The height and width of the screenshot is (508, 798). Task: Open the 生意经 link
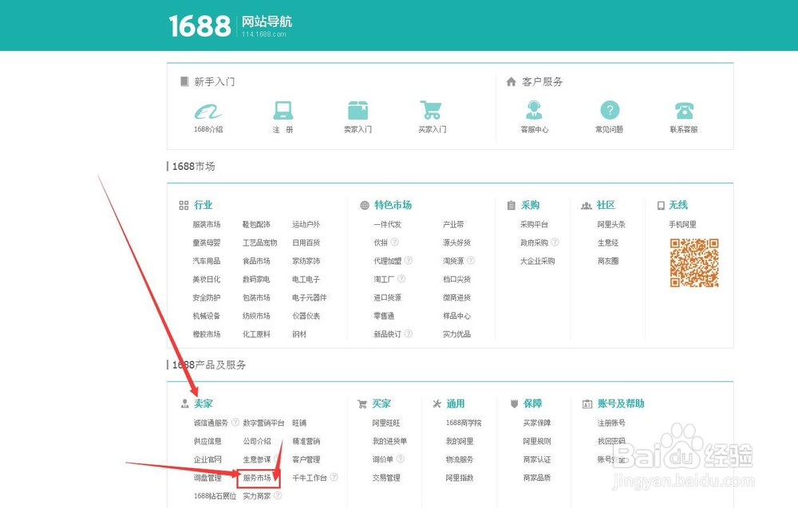click(x=607, y=242)
